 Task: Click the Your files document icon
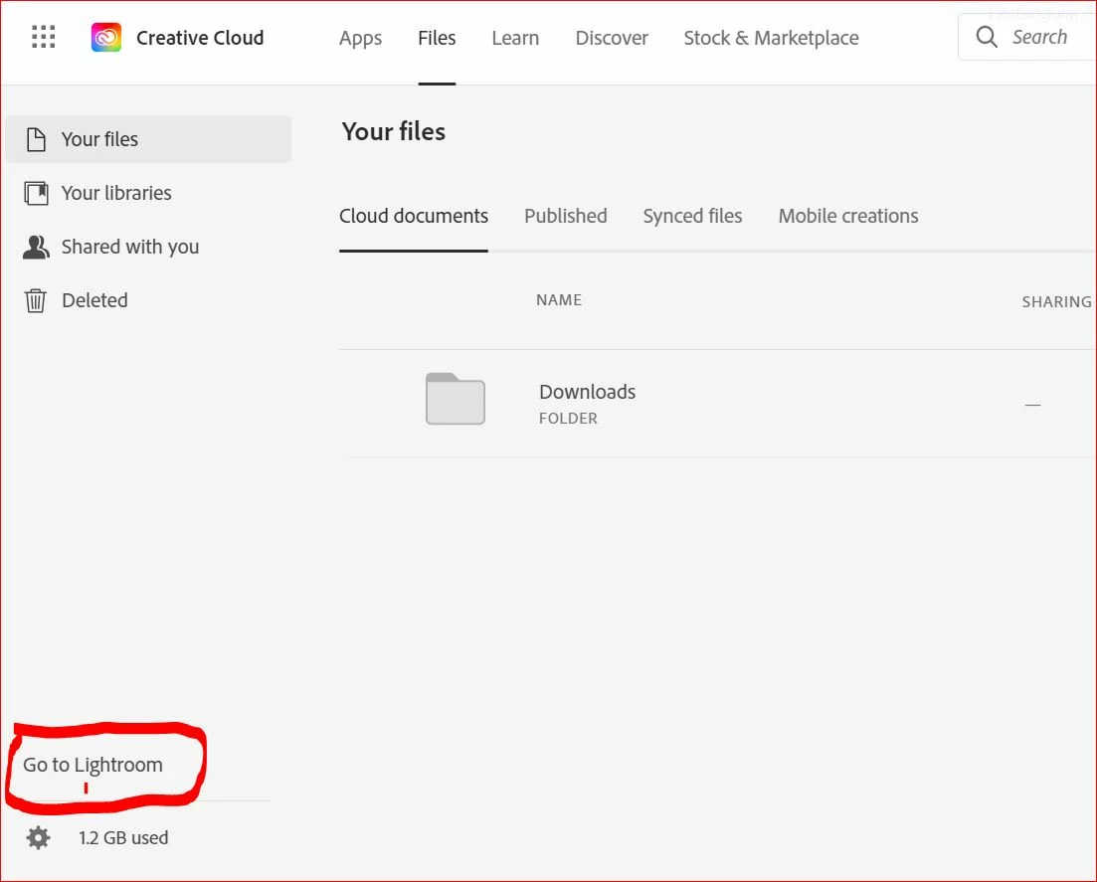coord(36,139)
